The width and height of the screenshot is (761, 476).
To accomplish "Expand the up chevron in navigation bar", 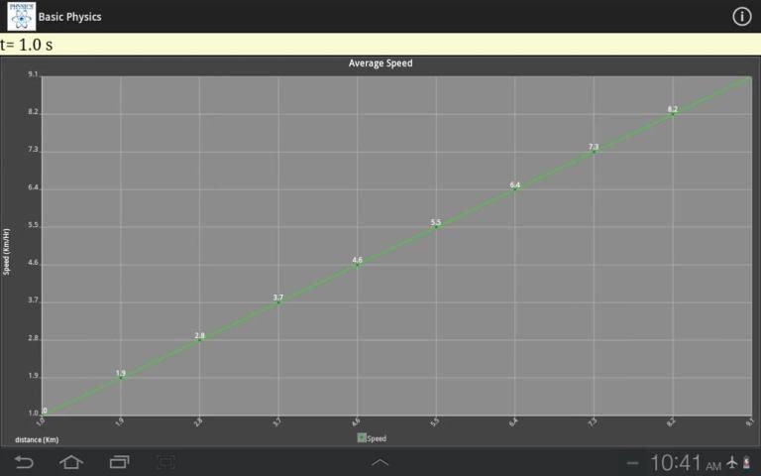I will click(380, 463).
